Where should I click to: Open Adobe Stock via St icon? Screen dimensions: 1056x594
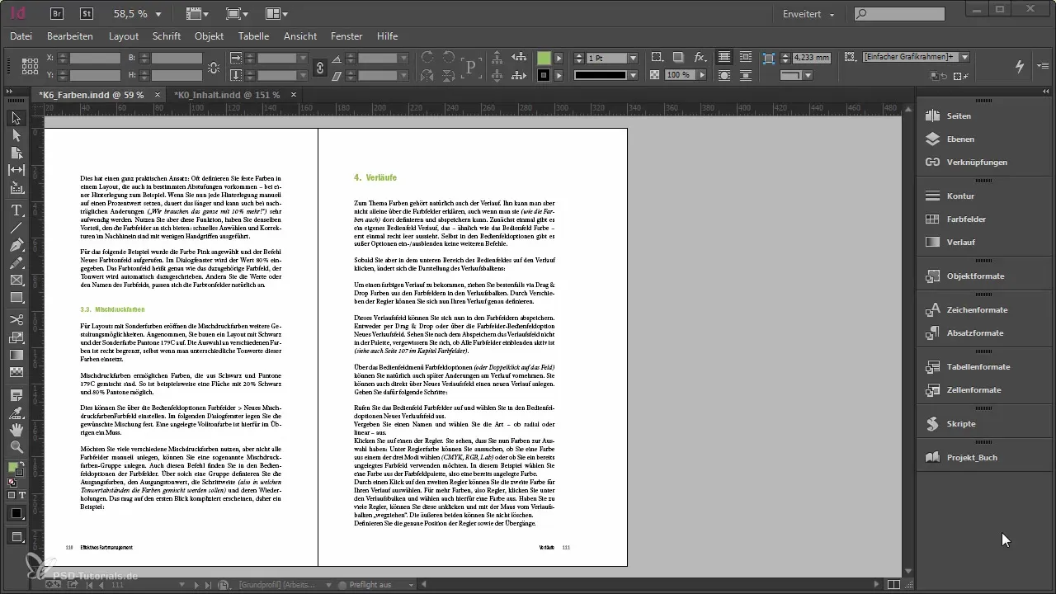pyautogui.click(x=87, y=14)
